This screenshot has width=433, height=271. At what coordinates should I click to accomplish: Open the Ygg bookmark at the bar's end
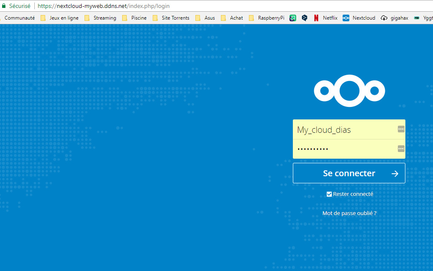423,18
